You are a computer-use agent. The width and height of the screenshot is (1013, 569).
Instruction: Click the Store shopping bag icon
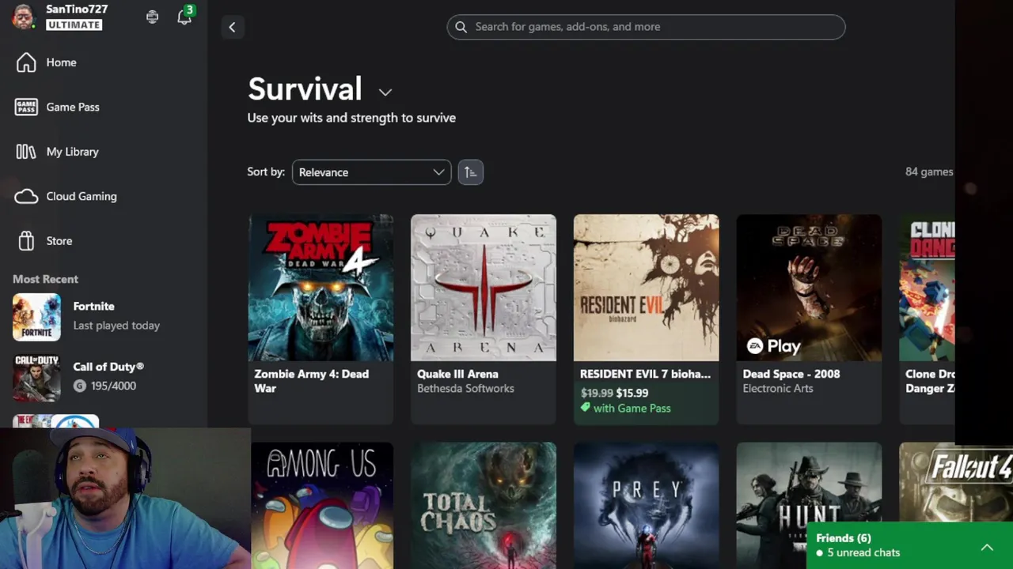pyautogui.click(x=26, y=241)
